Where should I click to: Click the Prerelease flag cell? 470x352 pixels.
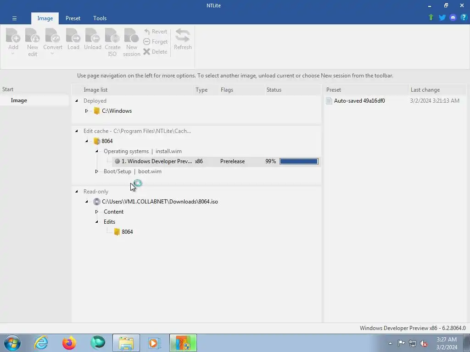point(232,161)
